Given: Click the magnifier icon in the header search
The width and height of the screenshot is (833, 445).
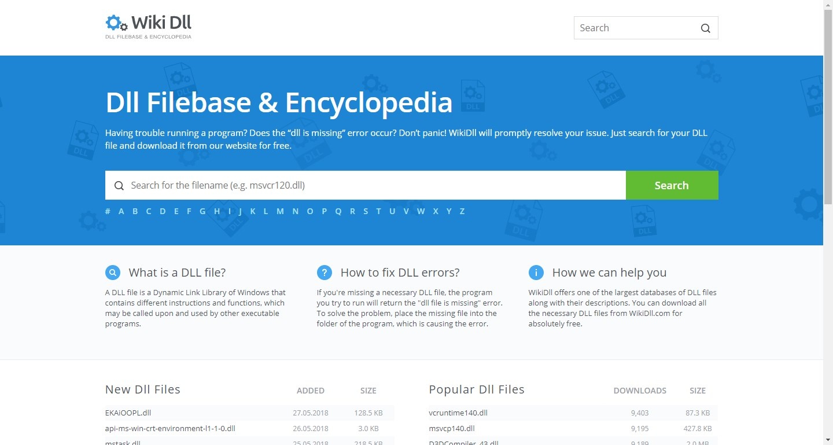Looking at the screenshot, I should pos(705,28).
